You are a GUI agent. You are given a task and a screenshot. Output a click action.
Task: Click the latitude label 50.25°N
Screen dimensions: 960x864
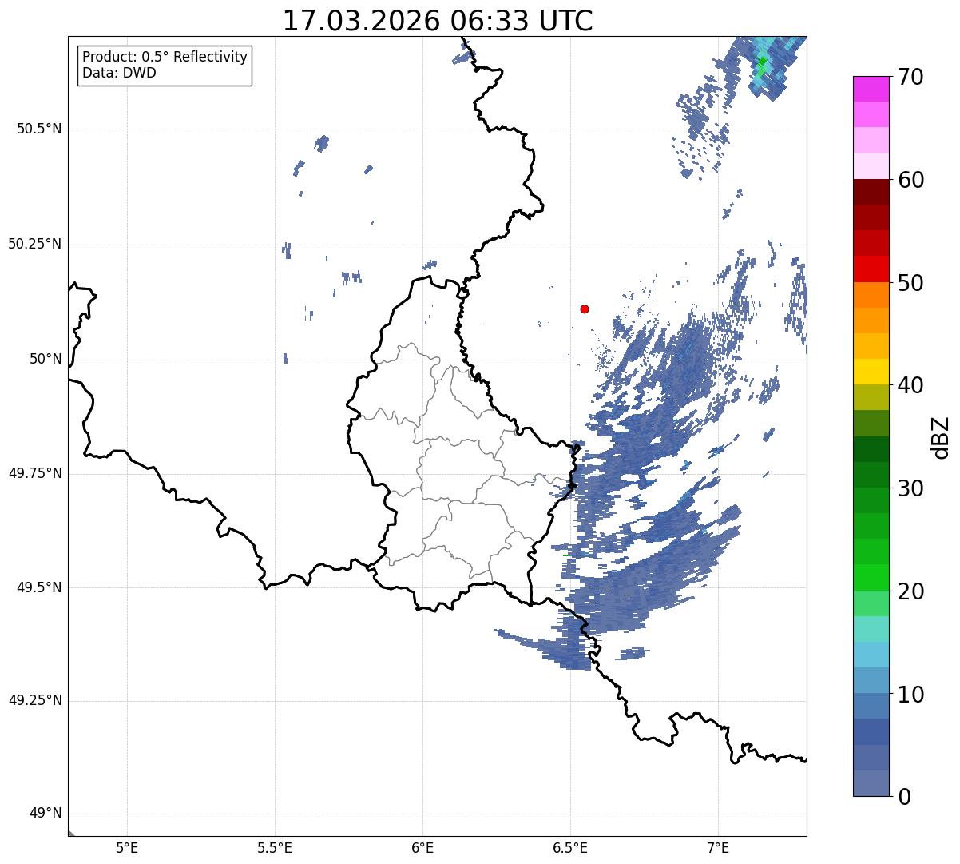35,244
